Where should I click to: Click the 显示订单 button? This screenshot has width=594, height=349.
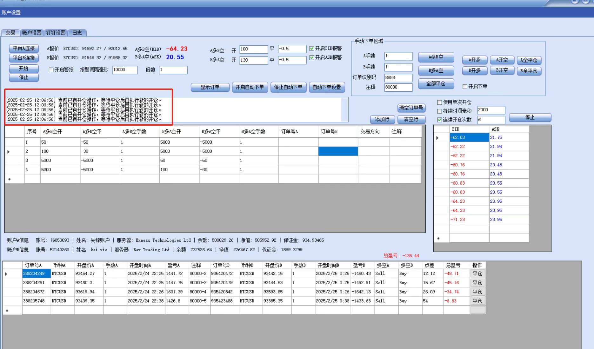click(x=210, y=87)
